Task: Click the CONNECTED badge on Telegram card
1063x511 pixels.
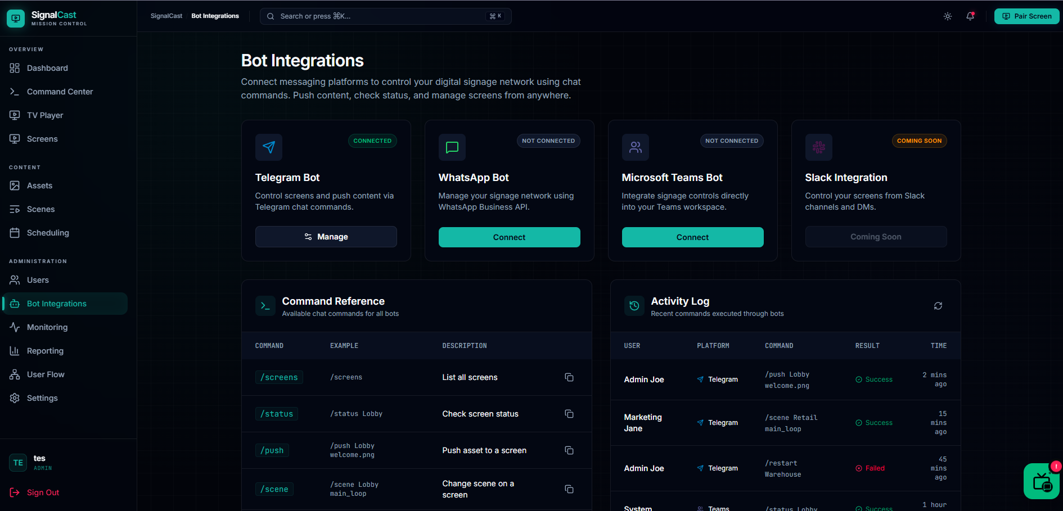Action: click(x=372, y=141)
